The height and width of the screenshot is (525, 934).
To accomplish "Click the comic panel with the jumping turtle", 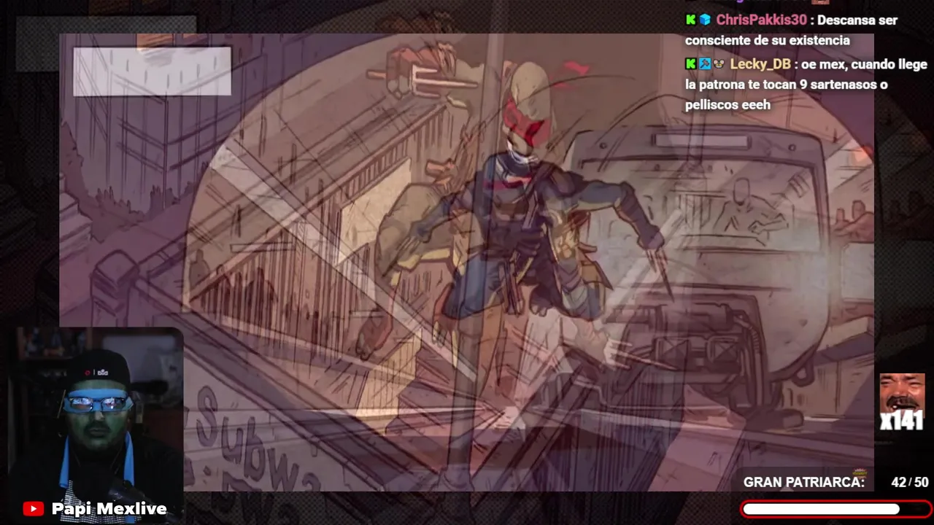I will [x=467, y=262].
